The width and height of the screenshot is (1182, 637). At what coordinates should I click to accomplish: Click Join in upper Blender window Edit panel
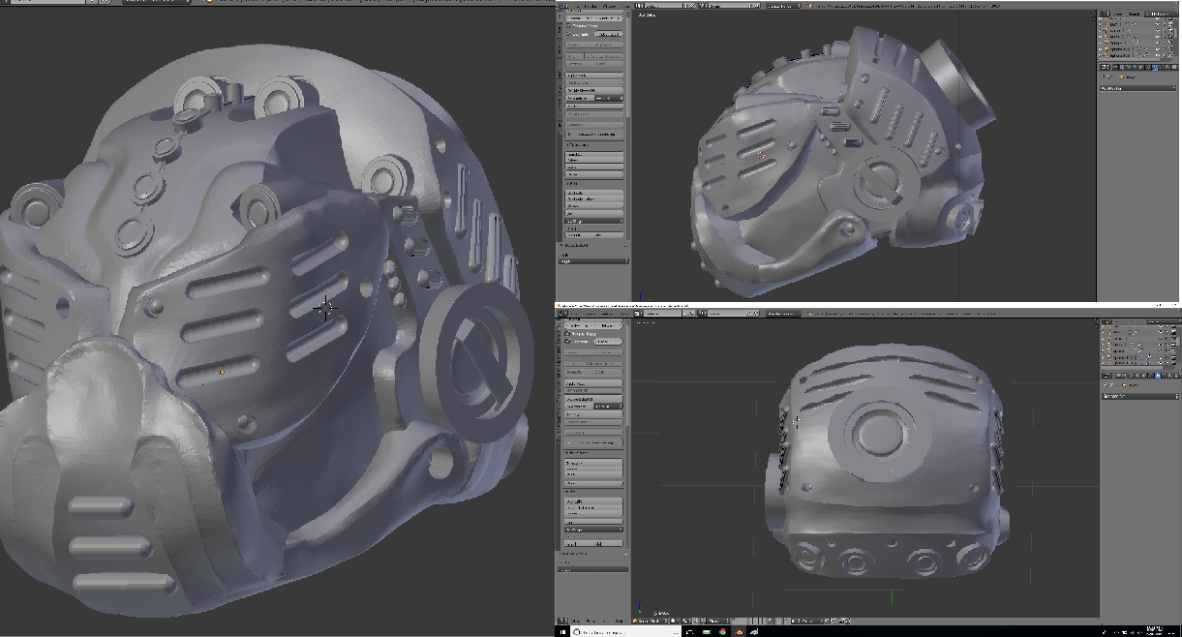pyautogui.click(x=593, y=213)
